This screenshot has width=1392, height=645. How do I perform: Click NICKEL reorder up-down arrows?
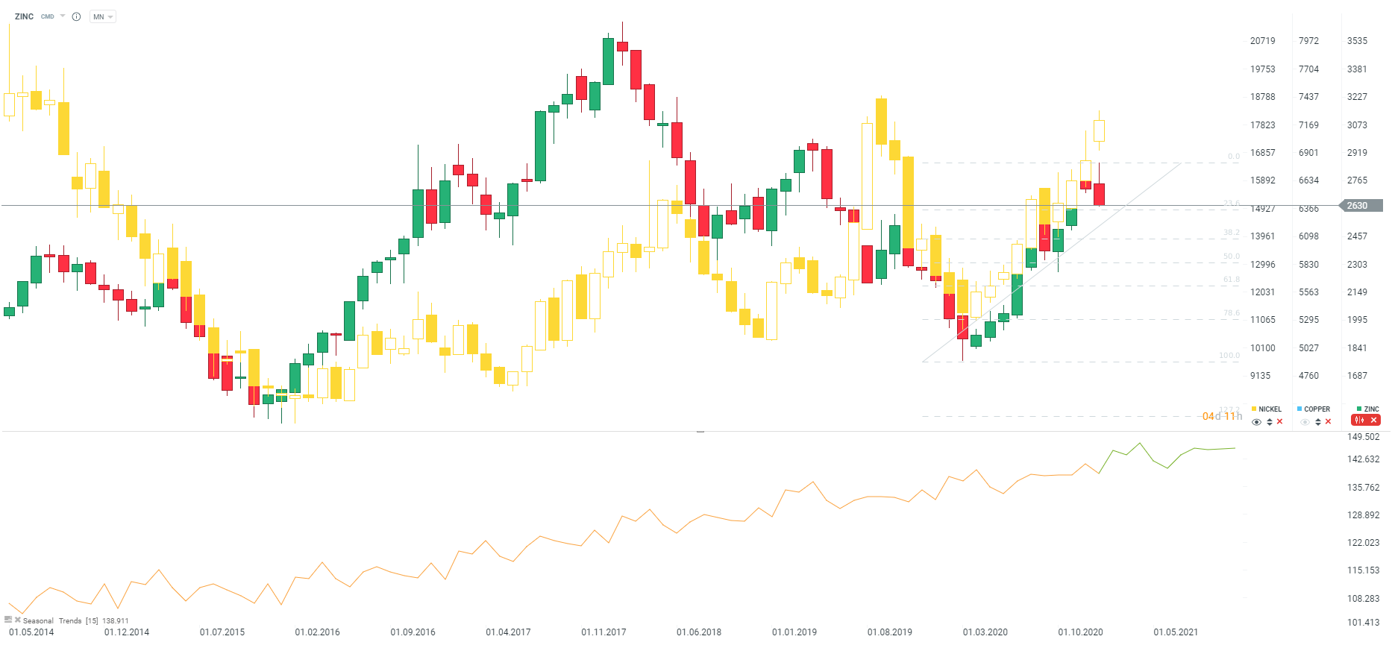(1270, 422)
